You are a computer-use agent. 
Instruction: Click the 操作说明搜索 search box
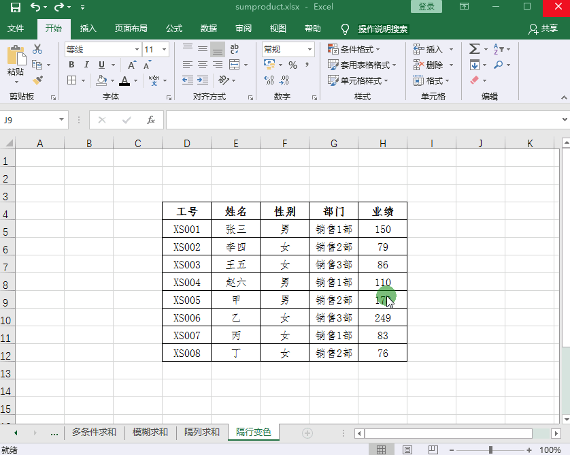click(383, 29)
